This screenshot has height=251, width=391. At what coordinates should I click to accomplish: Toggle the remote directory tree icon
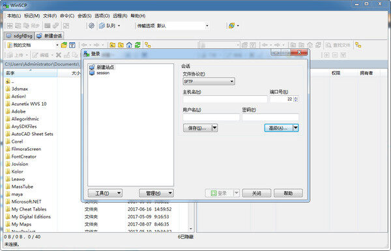358,45
